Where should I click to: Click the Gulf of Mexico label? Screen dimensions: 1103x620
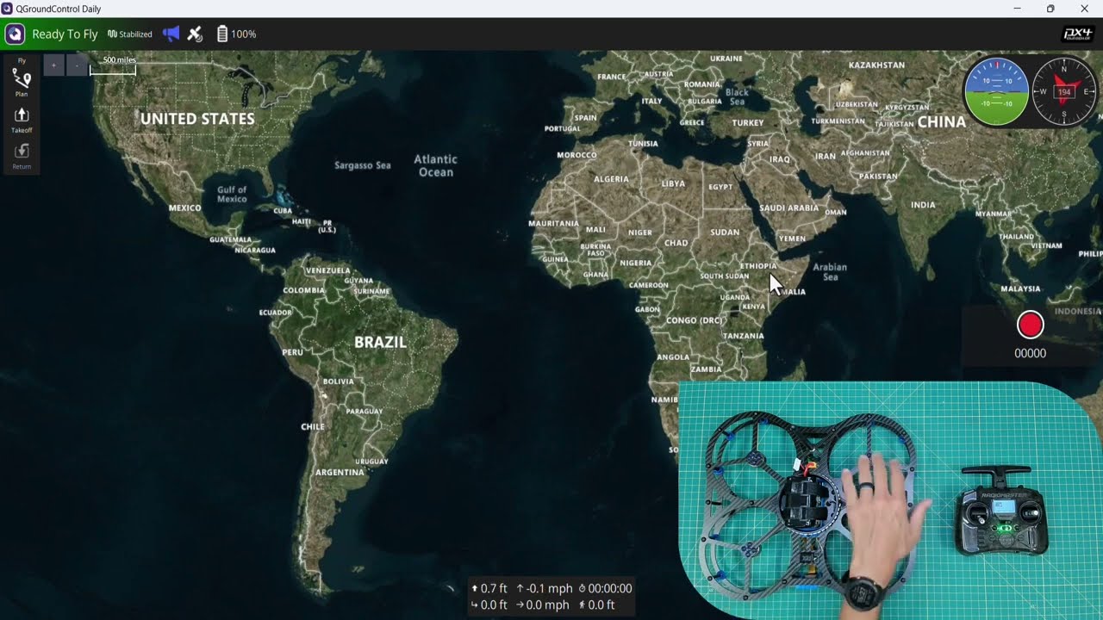pyautogui.click(x=232, y=195)
